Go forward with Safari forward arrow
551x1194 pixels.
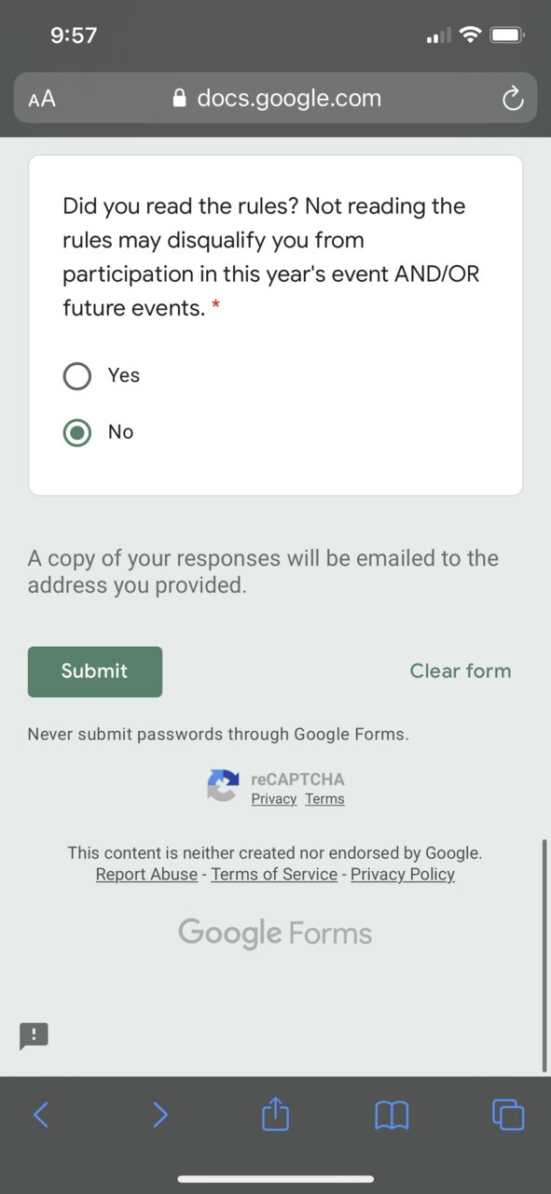(x=159, y=1115)
